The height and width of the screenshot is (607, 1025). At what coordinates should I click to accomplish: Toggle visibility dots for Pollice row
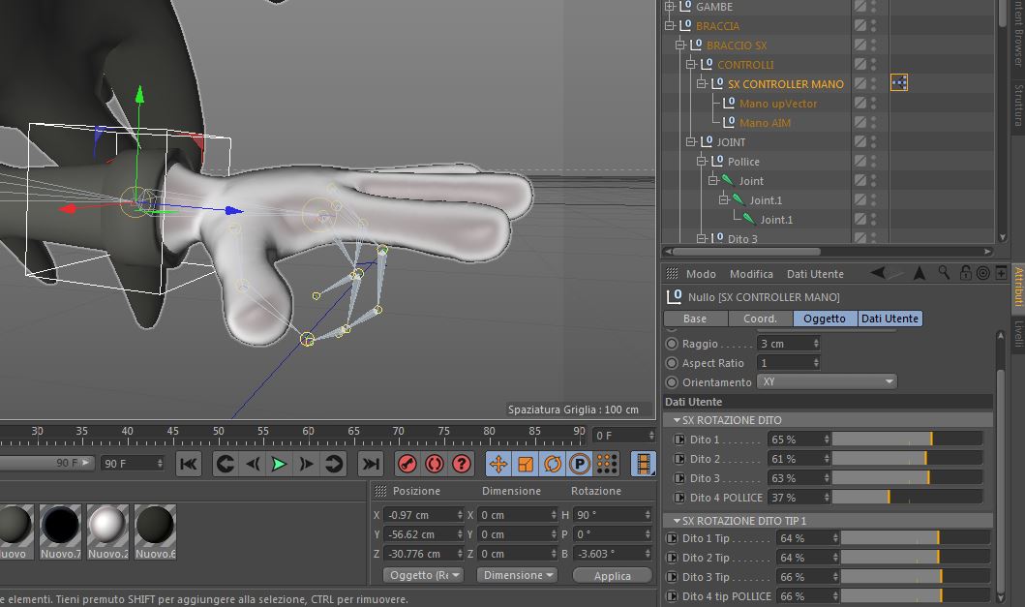(x=874, y=161)
